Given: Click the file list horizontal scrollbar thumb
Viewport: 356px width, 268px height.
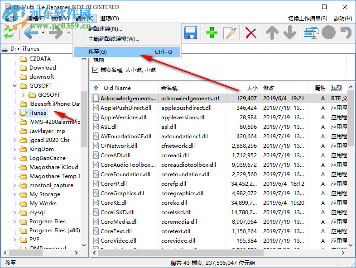Looking at the screenshot, I should point(181,253).
